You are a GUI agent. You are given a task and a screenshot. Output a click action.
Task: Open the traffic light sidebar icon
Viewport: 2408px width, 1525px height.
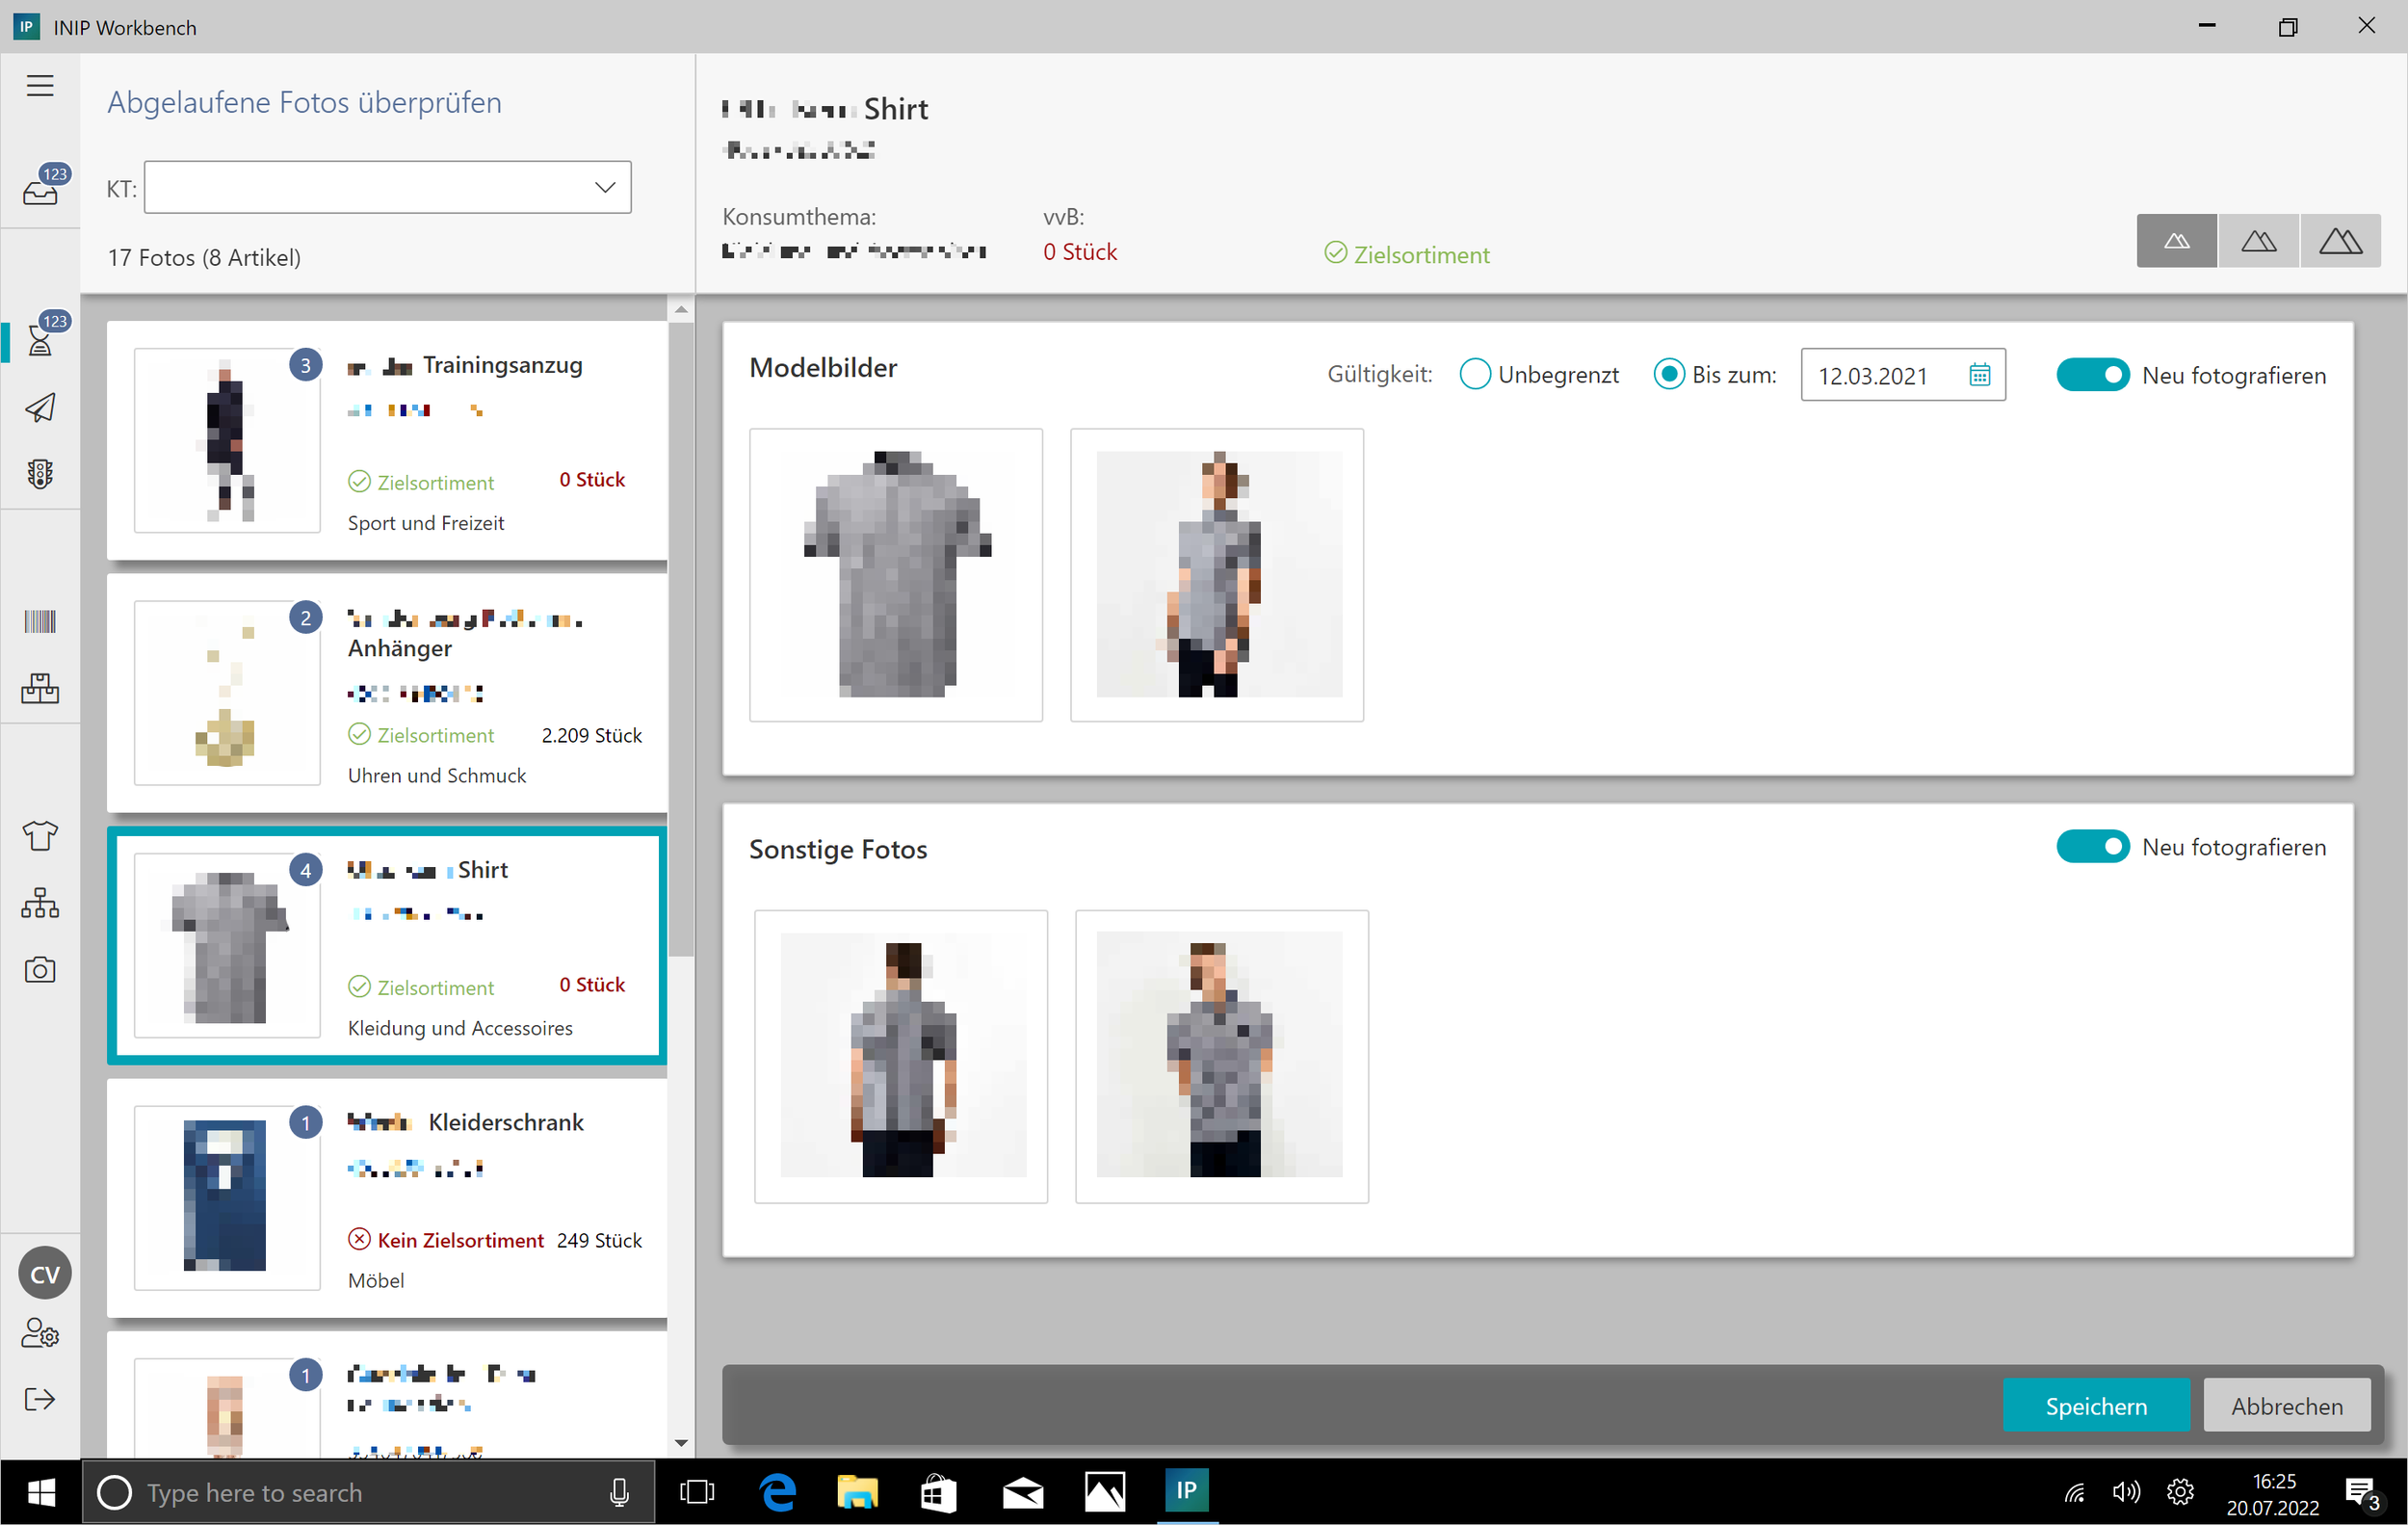coord(40,474)
